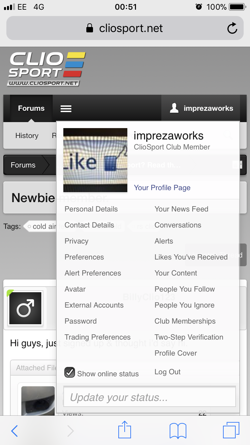This screenshot has height=445, width=250.
Task: Tap the male gender avatar icon
Action: [25, 308]
